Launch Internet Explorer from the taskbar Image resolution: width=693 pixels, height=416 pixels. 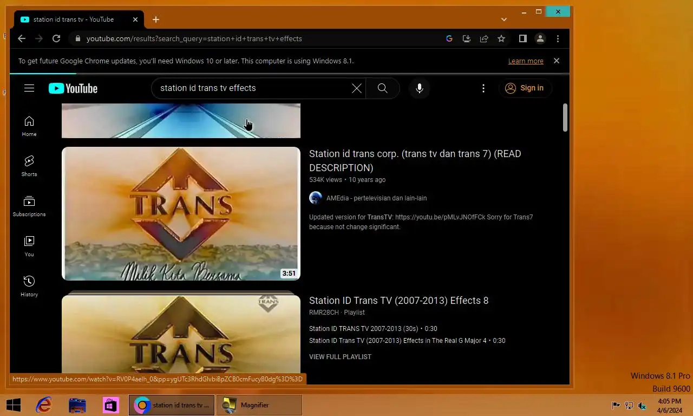pyautogui.click(x=44, y=405)
